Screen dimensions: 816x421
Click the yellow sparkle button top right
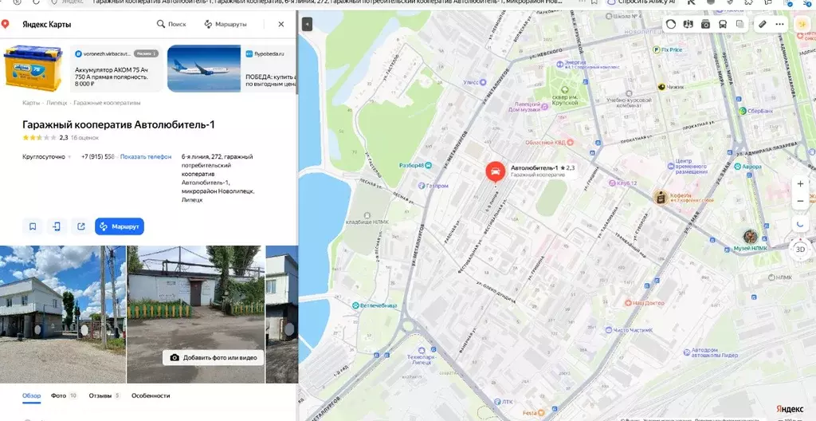(802, 24)
